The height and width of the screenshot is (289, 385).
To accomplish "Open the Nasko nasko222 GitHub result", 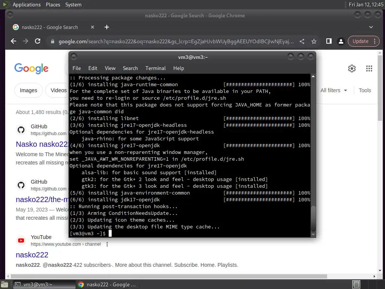I will pyautogui.click(x=42, y=144).
